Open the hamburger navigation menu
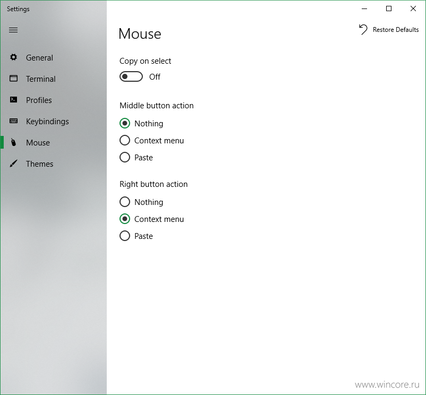 (13, 30)
